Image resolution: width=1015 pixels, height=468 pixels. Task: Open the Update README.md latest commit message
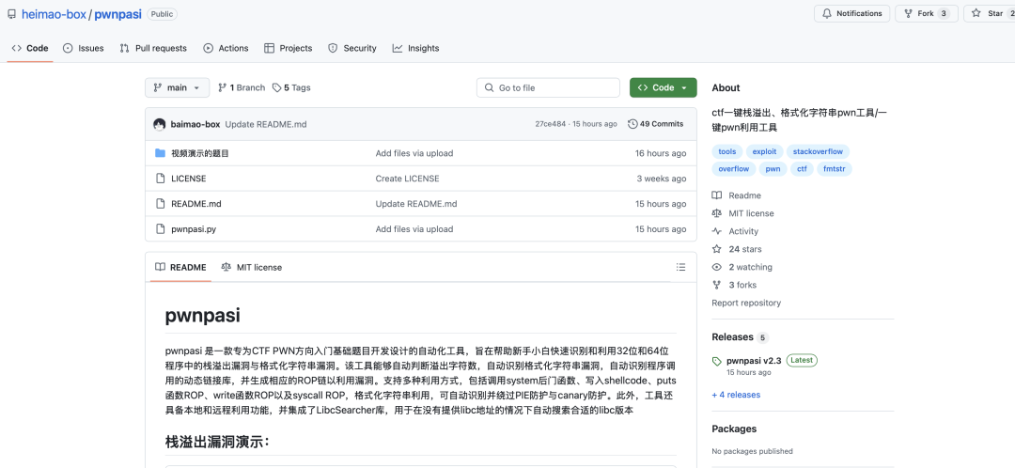(266, 124)
